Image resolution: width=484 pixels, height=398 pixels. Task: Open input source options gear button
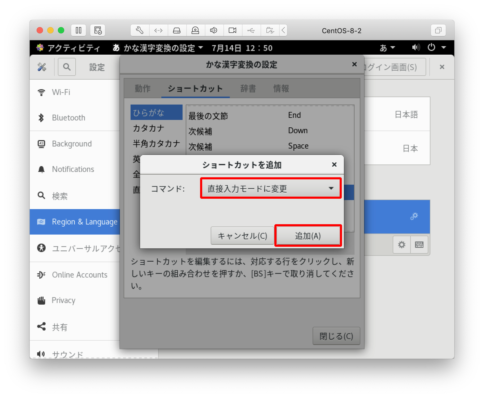[402, 245]
